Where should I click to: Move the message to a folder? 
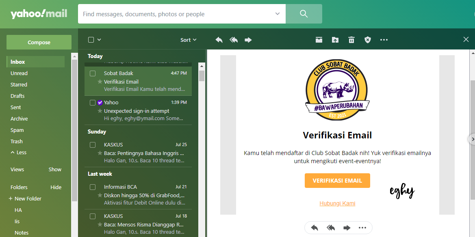click(335, 40)
